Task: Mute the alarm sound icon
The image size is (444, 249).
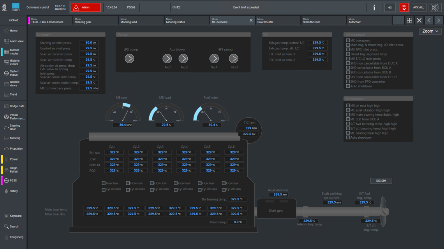Action: 435,7
